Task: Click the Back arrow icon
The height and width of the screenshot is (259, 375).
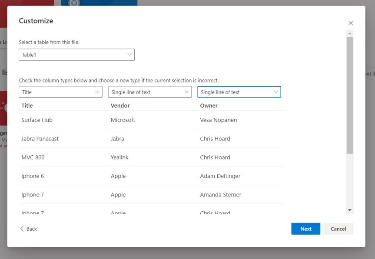Action: point(22,229)
